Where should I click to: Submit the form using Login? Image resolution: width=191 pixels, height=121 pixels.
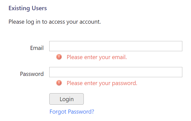[x=66, y=99]
